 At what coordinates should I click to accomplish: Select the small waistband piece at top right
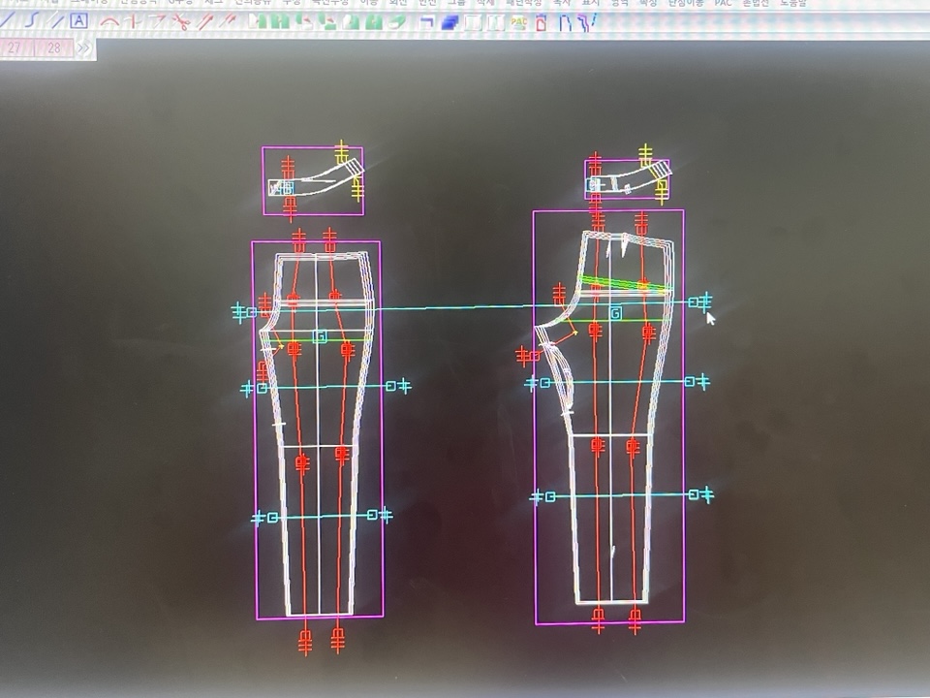[626, 180]
